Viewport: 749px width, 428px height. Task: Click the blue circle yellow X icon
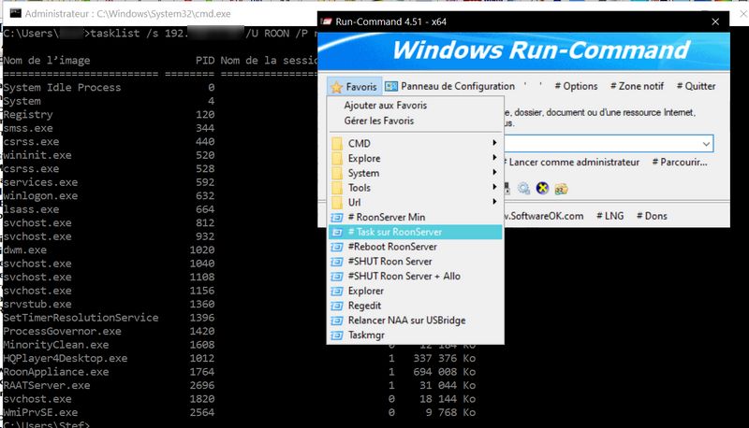tap(542, 188)
